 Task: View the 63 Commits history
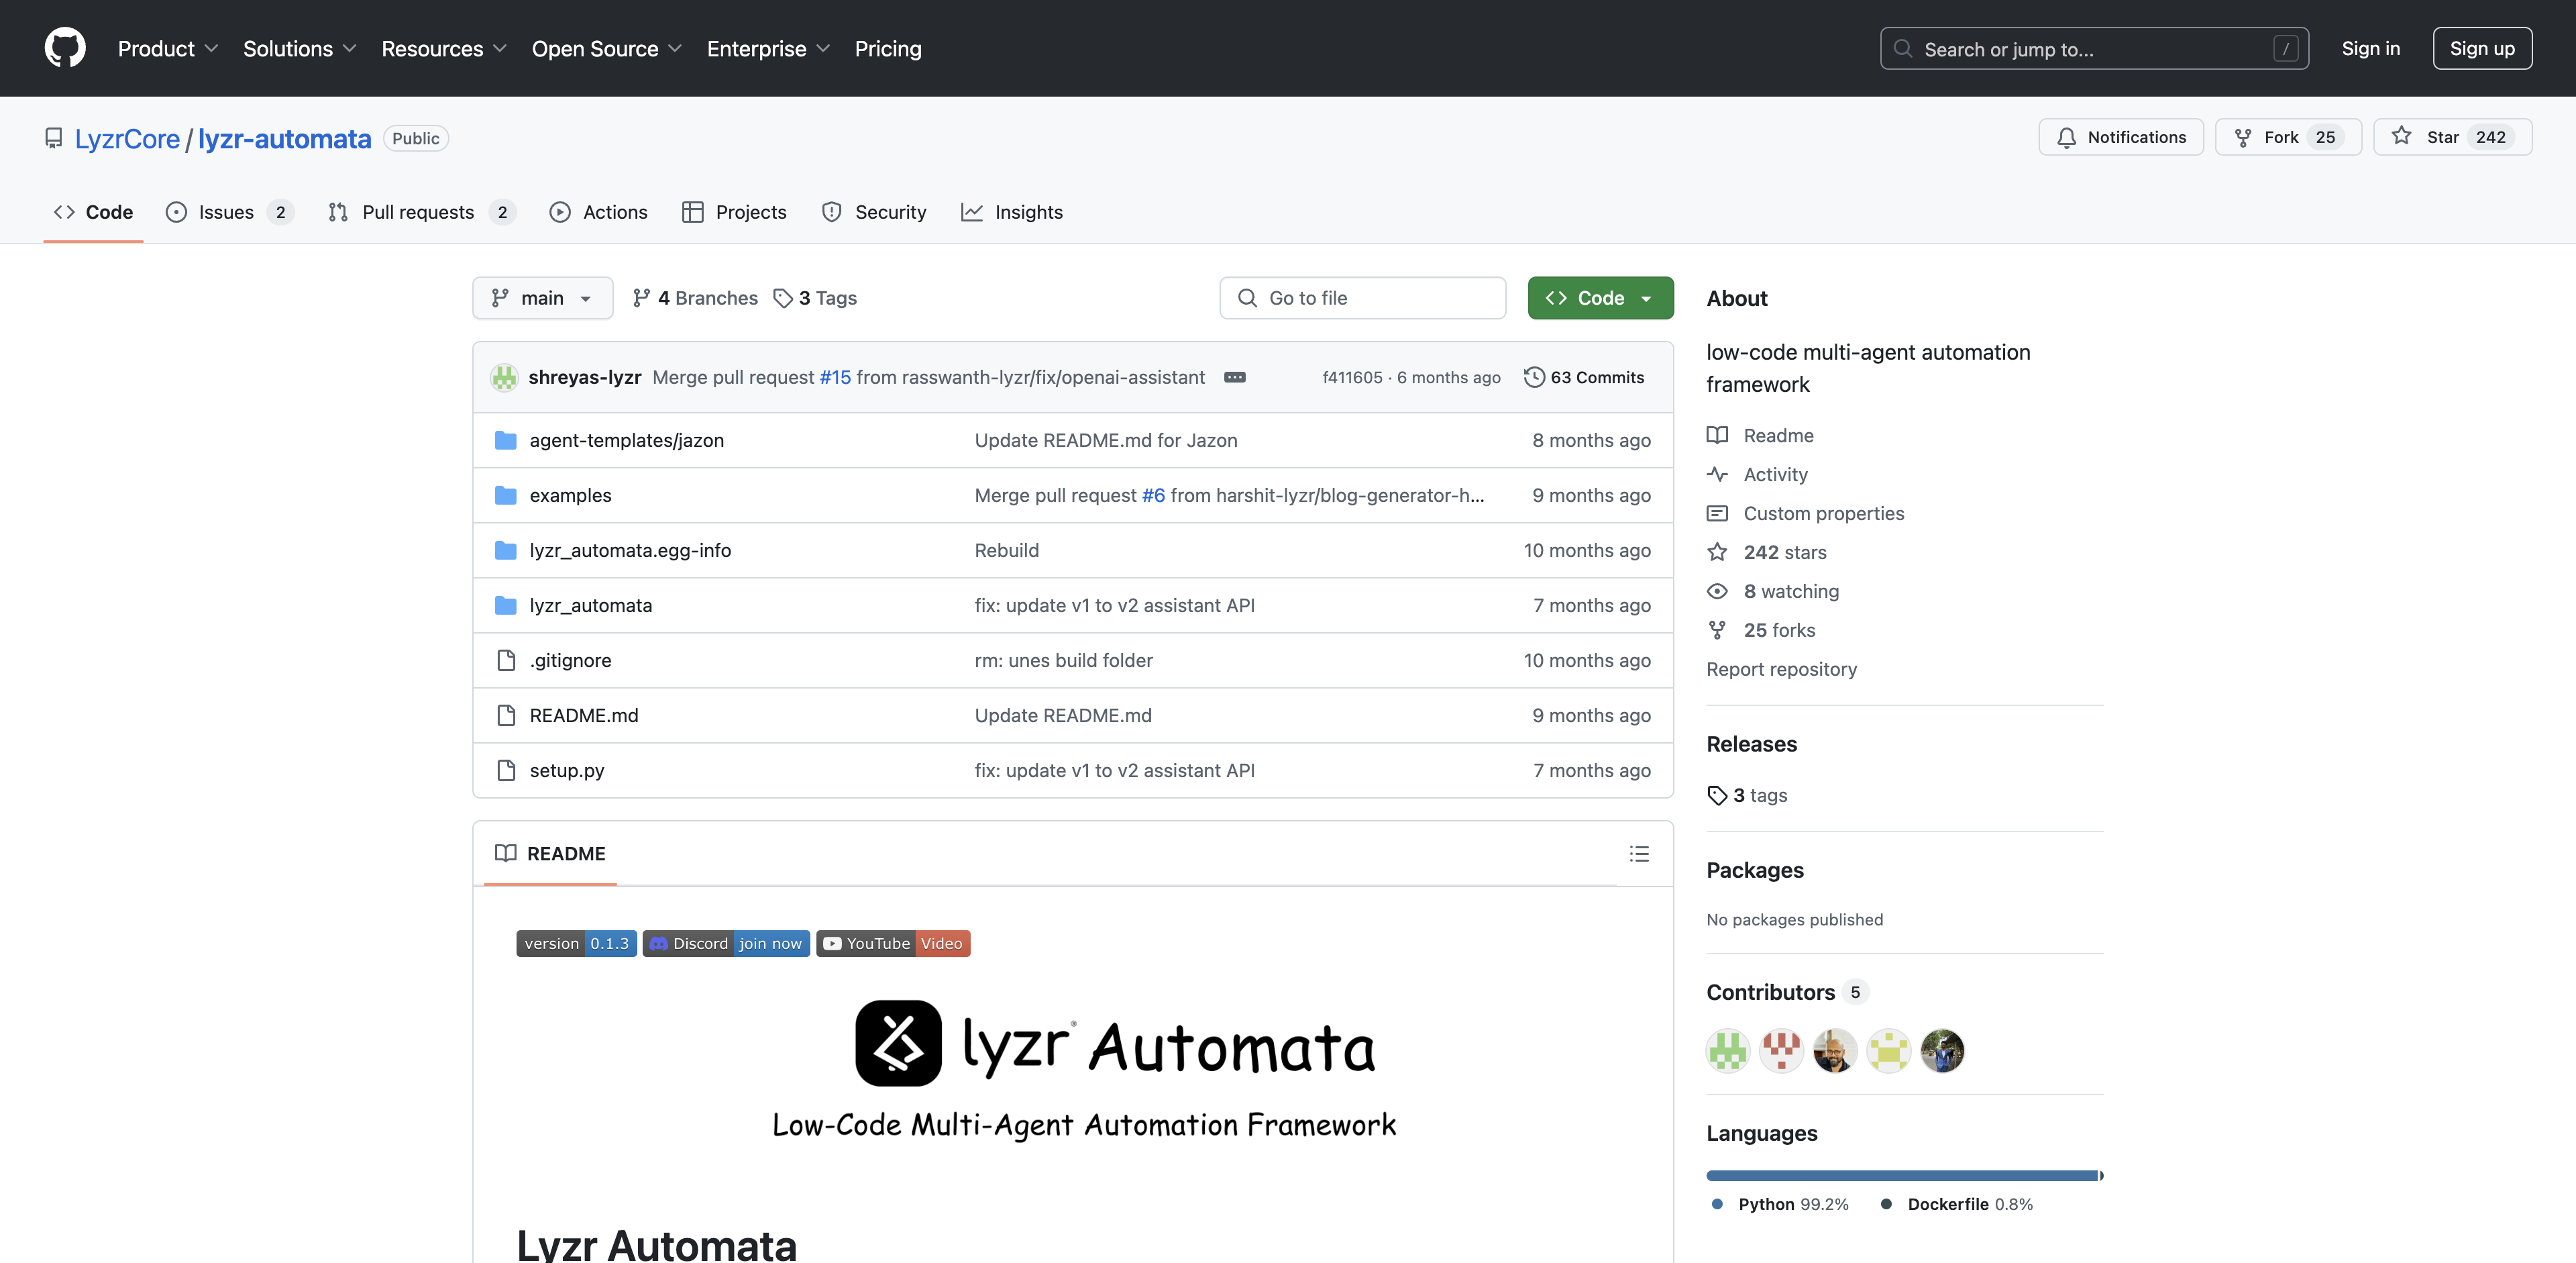1584,377
